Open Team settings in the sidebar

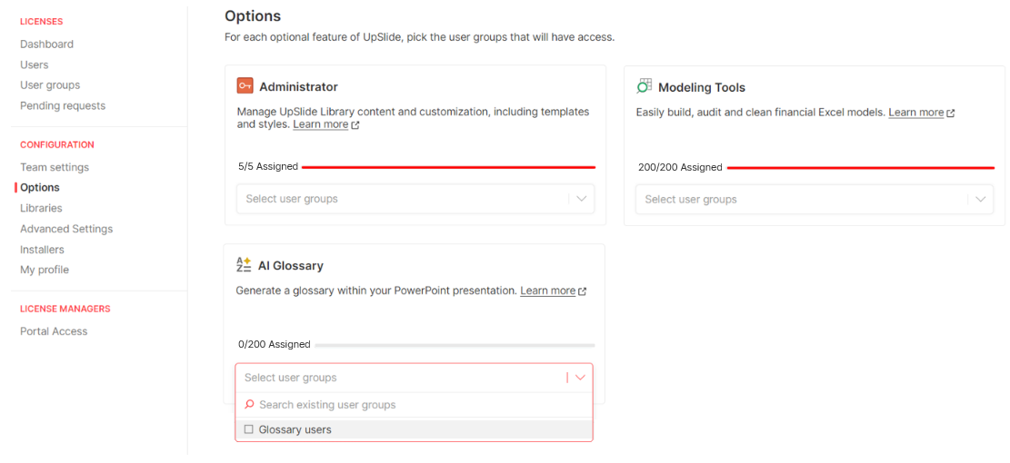[x=55, y=167]
